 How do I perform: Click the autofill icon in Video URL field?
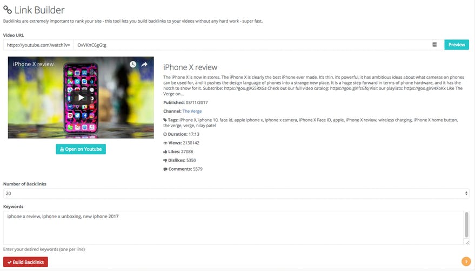[x=434, y=45]
